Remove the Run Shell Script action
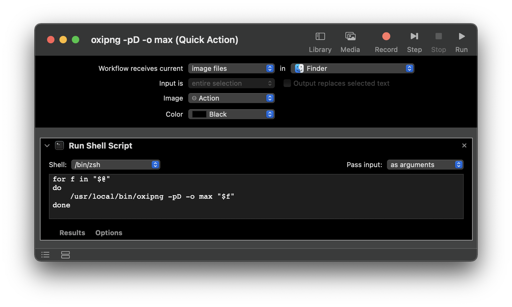This screenshot has height=307, width=512. pos(464,145)
